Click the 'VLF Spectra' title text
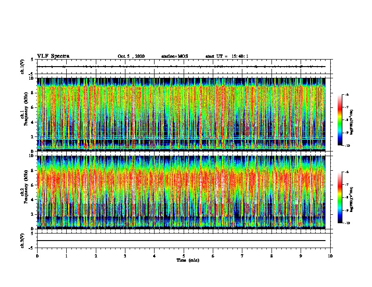Image resolution: width=372 pixels, height=287 pixels. (53, 56)
